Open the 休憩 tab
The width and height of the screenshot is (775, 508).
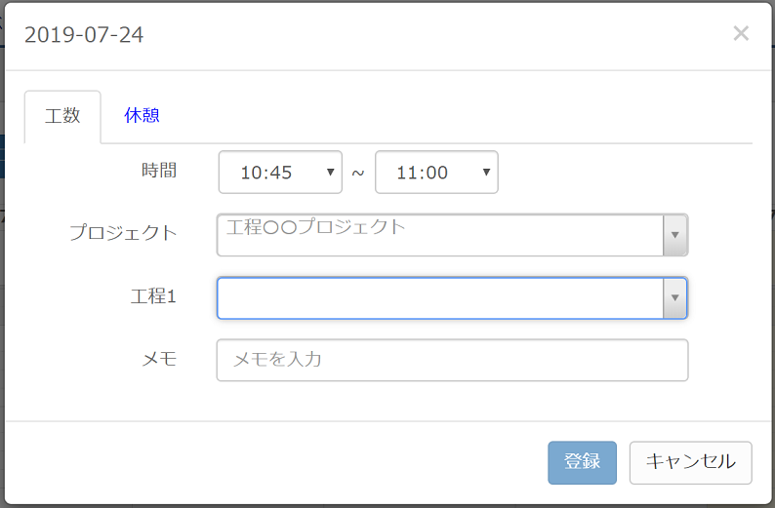click(142, 116)
